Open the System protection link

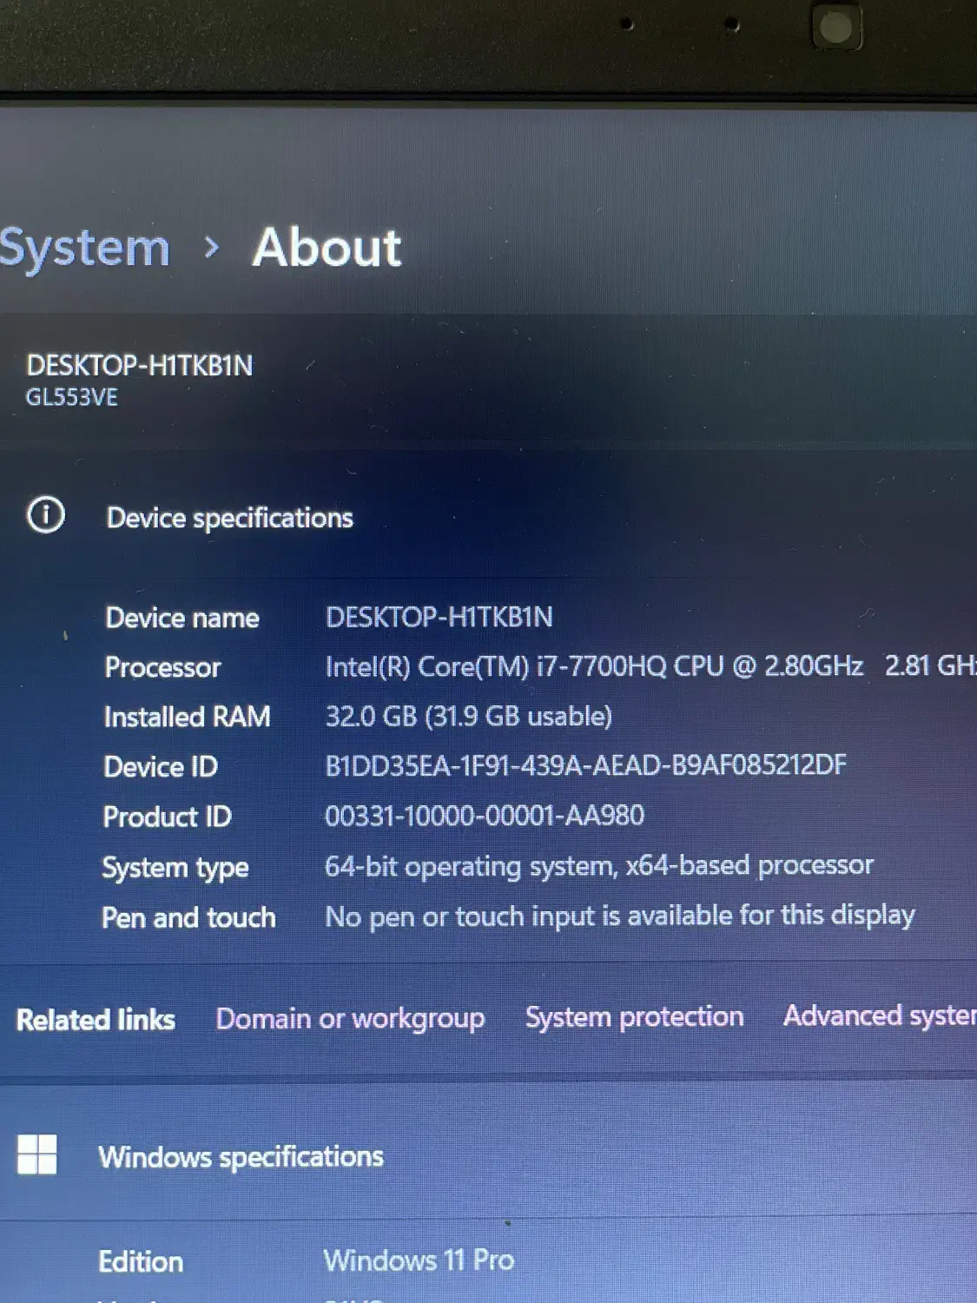pyautogui.click(x=634, y=1016)
